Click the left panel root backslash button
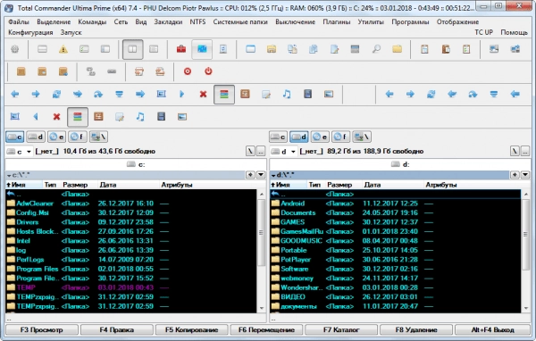 250,151
